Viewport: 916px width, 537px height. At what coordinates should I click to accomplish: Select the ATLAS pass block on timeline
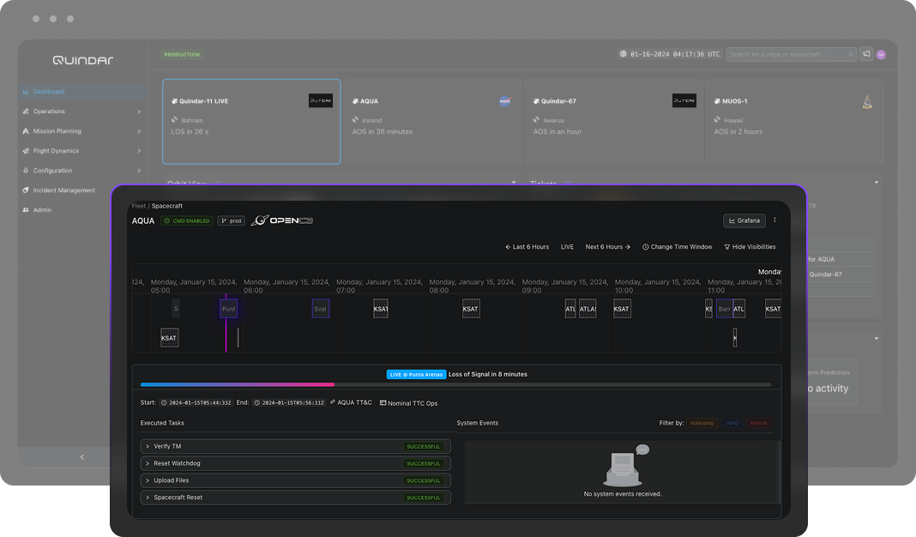coord(588,309)
